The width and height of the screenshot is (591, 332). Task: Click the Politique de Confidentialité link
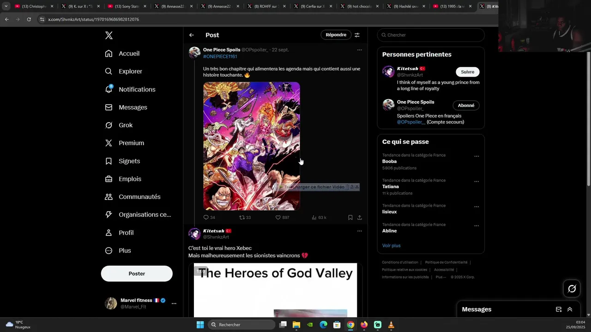tap(446, 262)
